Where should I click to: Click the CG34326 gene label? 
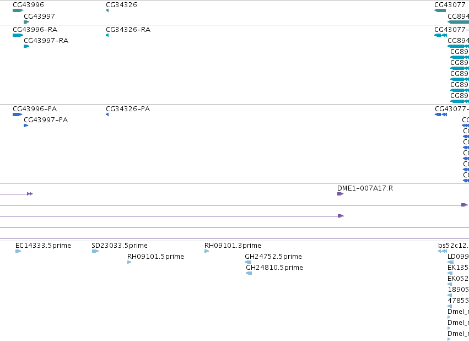click(121, 5)
